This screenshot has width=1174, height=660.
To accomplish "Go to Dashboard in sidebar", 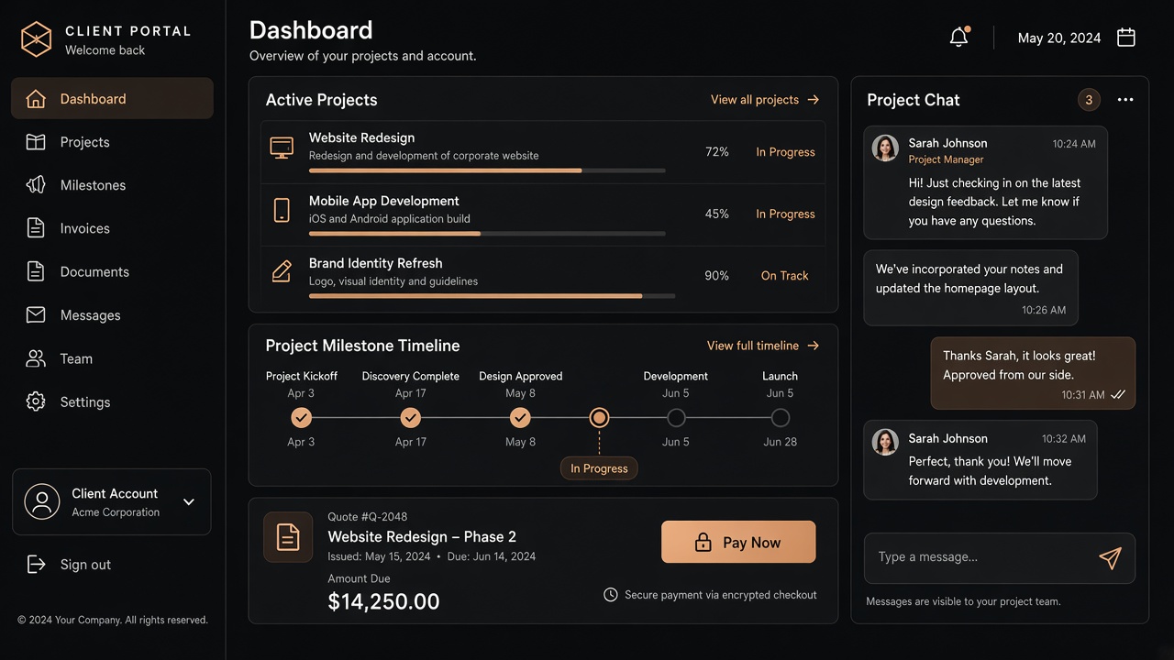I will (x=112, y=98).
